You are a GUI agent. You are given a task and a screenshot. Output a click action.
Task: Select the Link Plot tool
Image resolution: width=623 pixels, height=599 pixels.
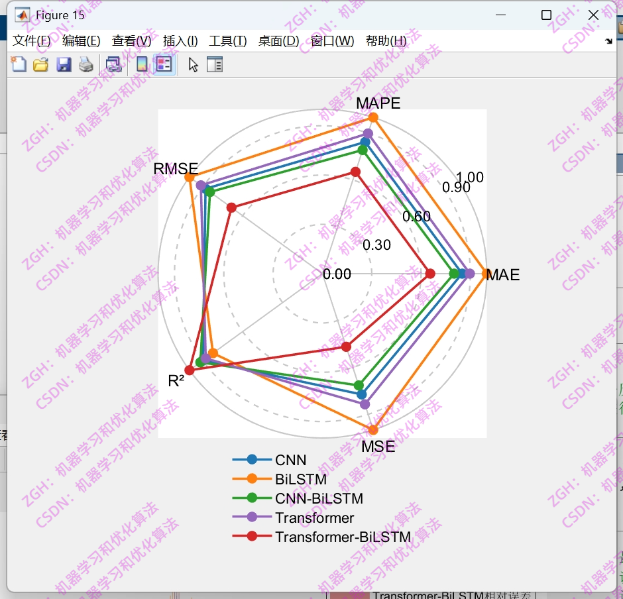(x=113, y=64)
